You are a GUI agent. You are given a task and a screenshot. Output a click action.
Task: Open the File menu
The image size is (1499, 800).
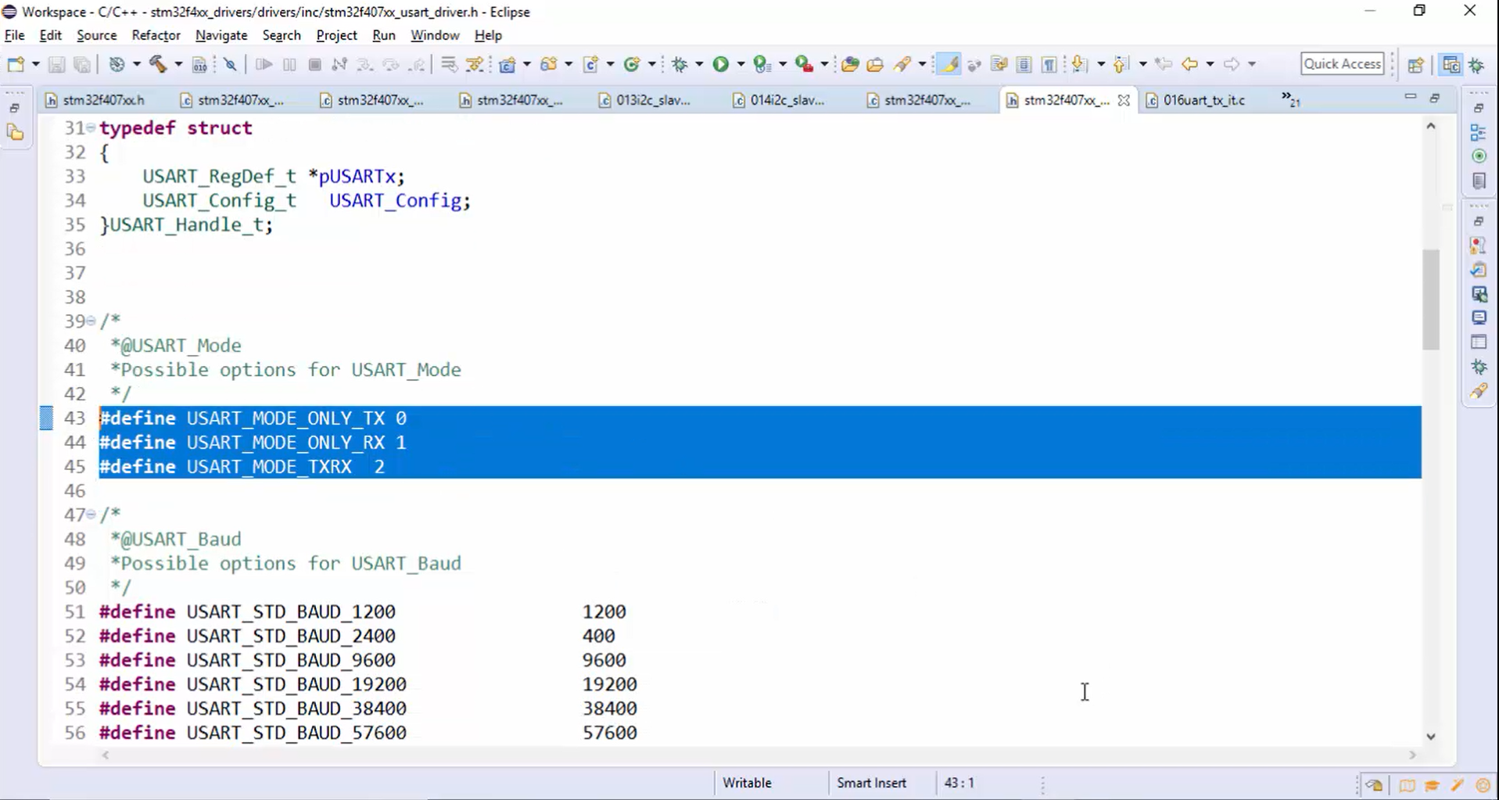pyautogui.click(x=14, y=35)
